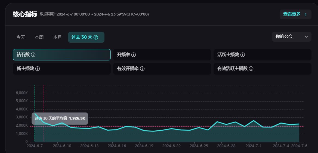
Task: Click the info icon beside 钻石数
Action: click(x=33, y=55)
